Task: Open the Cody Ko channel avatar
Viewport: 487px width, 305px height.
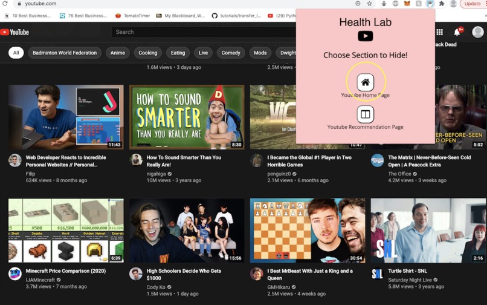Action: click(136, 274)
